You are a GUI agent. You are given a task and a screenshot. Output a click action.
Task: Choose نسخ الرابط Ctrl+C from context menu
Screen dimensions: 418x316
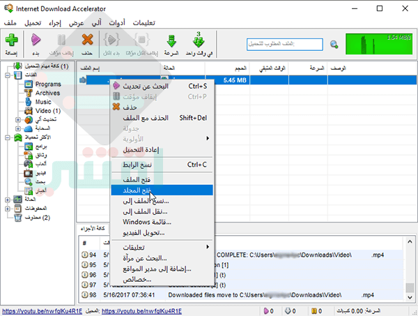pos(162,165)
